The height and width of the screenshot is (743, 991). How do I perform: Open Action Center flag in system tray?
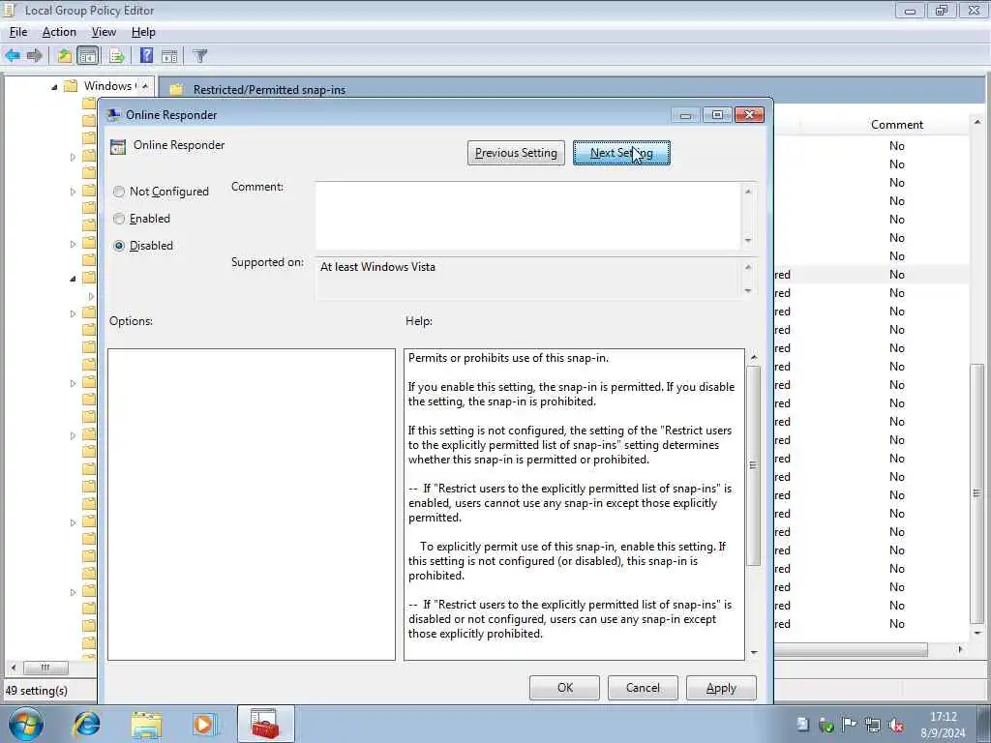tap(850, 725)
